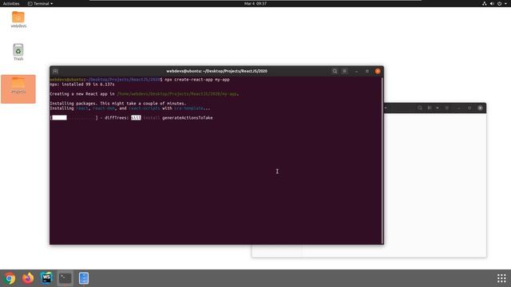Click 'generateActionsToTake' text in terminal
This screenshot has height=287, width=511.
[x=188, y=118]
